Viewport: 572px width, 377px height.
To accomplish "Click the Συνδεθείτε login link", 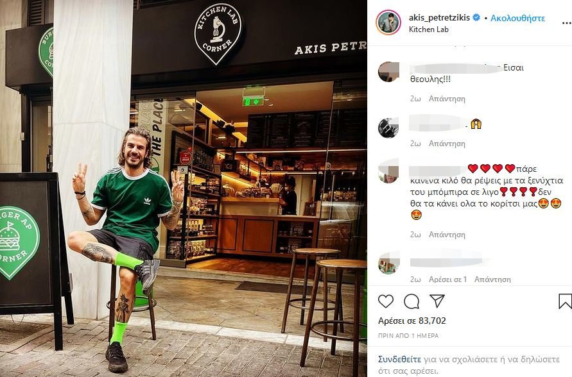I will [x=399, y=360].
